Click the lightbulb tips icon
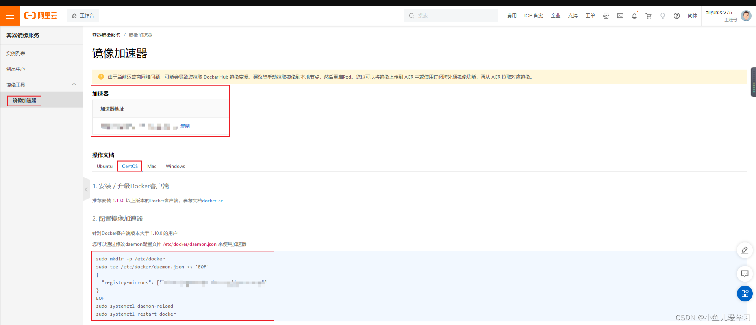Viewport: 756px width, 325px height. coord(663,16)
